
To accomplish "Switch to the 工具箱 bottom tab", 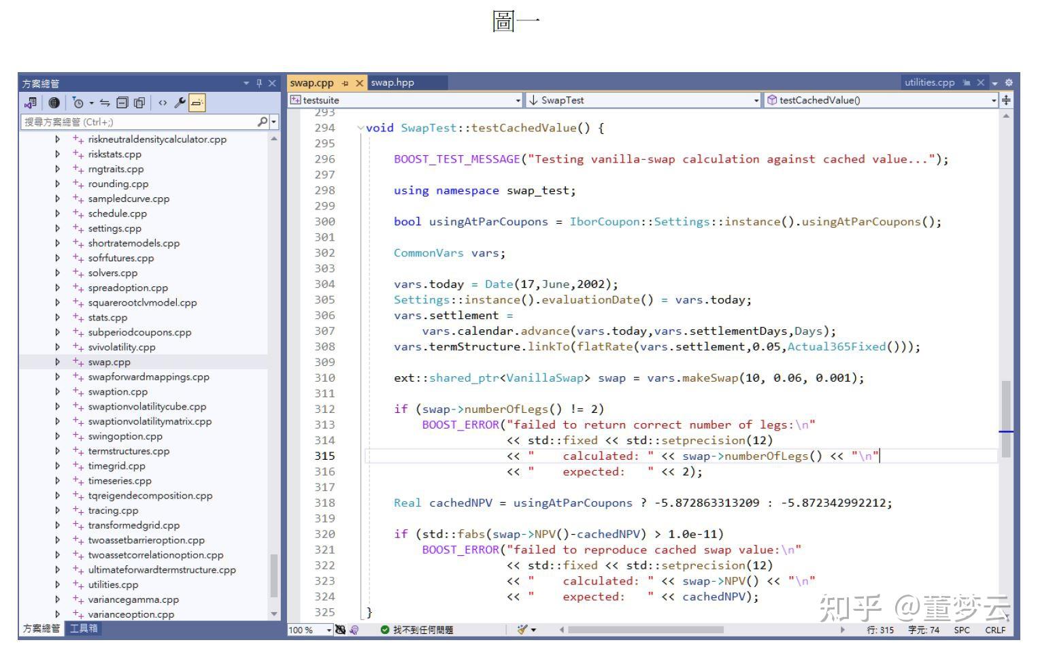I will tap(84, 629).
